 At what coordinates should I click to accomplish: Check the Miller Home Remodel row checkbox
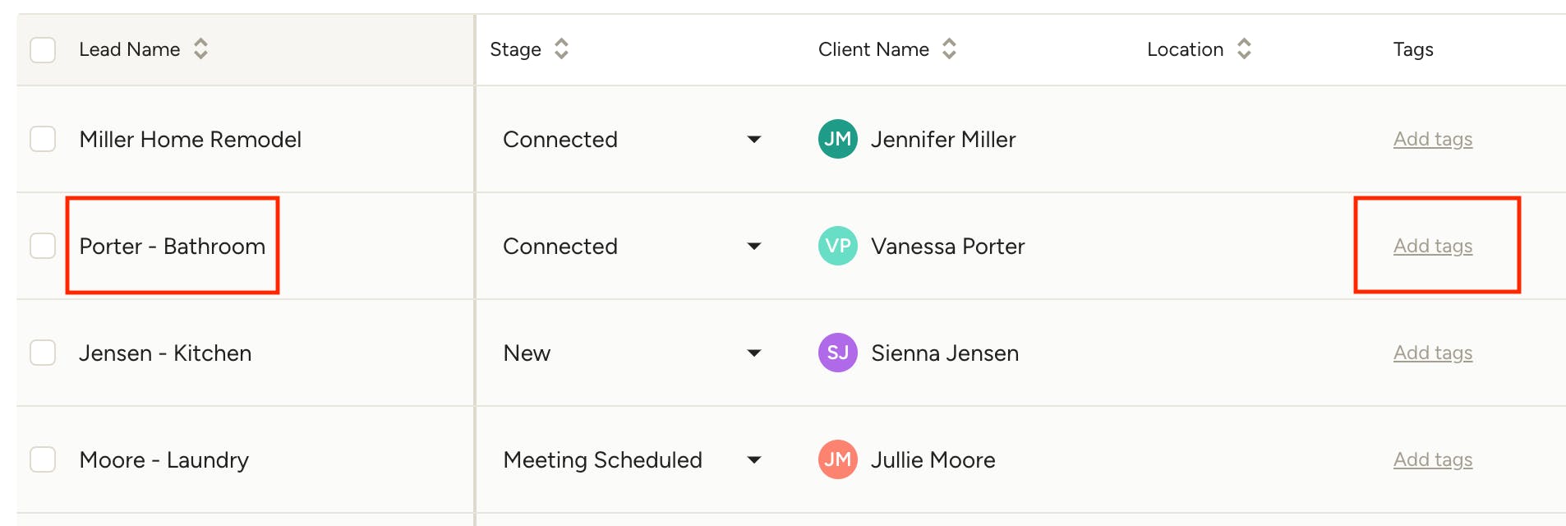click(x=43, y=139)
